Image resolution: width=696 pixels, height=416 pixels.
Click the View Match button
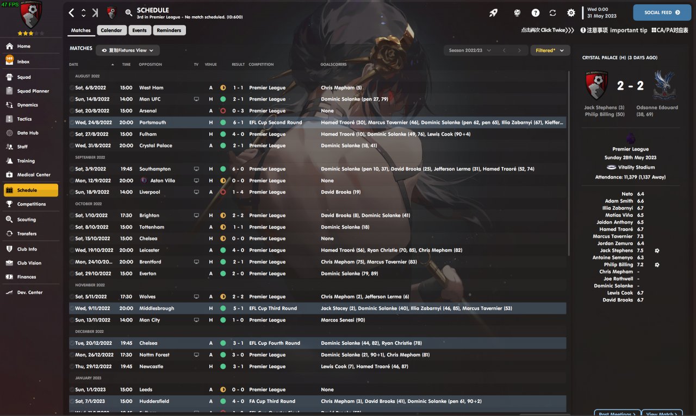coord(662,414)
